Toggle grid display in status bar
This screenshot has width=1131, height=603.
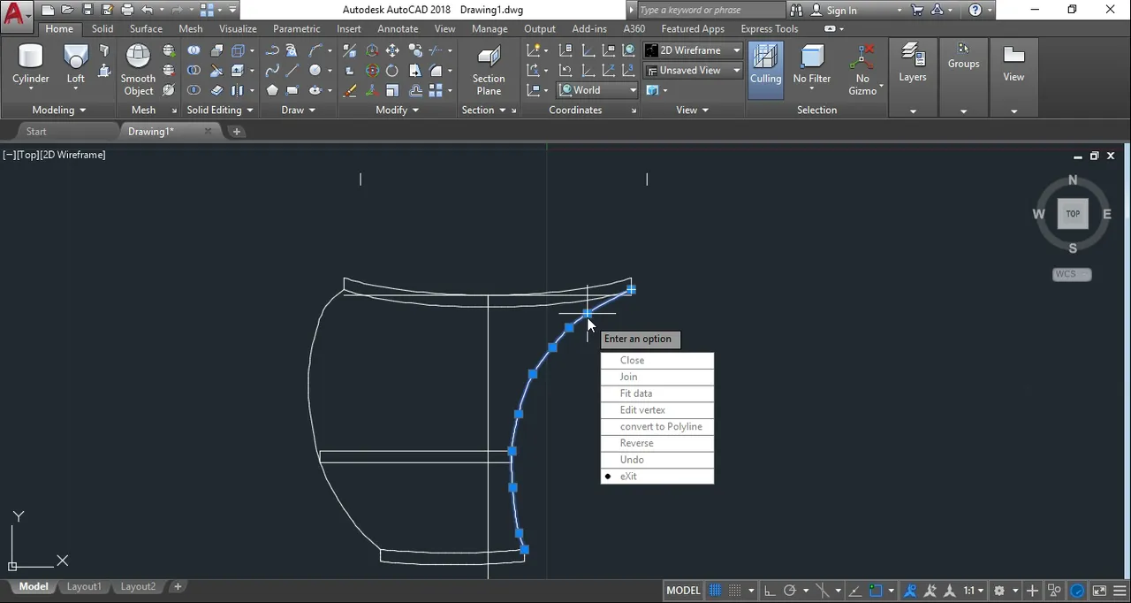click(716, 591)
